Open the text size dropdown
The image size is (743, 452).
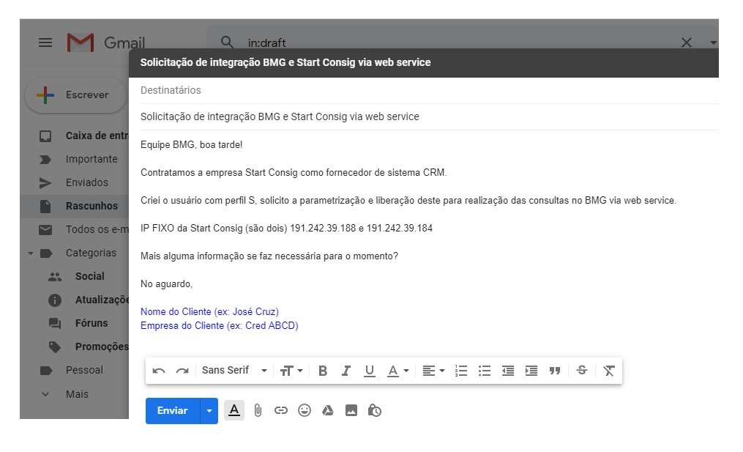(x=291, y=371)
